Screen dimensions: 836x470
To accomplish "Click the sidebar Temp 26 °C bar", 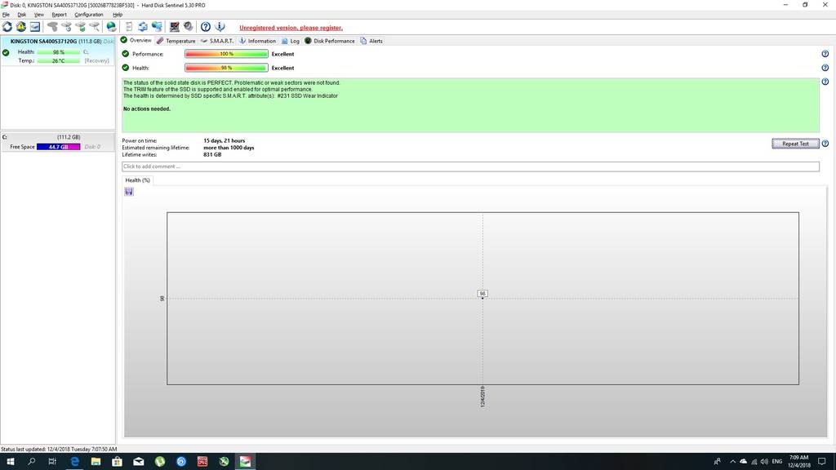I will tap(58, 60).
